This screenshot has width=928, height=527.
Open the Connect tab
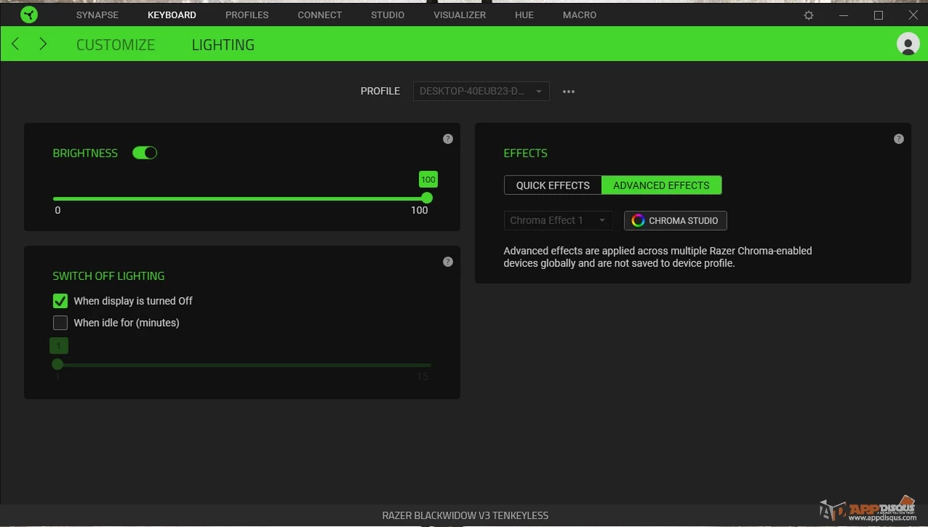point(320,14)
